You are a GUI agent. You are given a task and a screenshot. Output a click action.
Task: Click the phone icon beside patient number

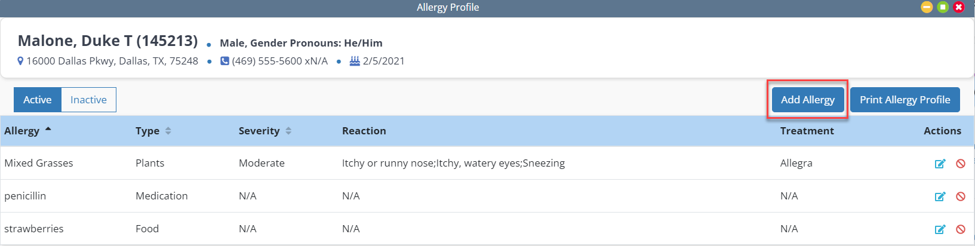click(224, 61)
